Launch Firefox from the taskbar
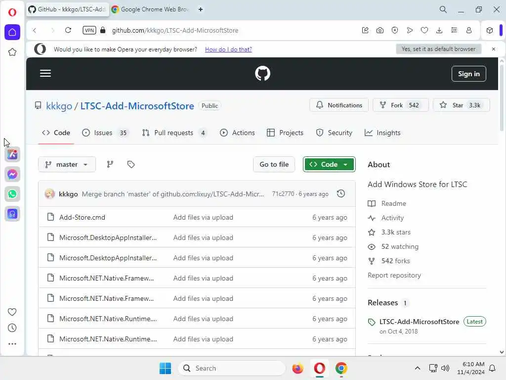 pos(297,368)
